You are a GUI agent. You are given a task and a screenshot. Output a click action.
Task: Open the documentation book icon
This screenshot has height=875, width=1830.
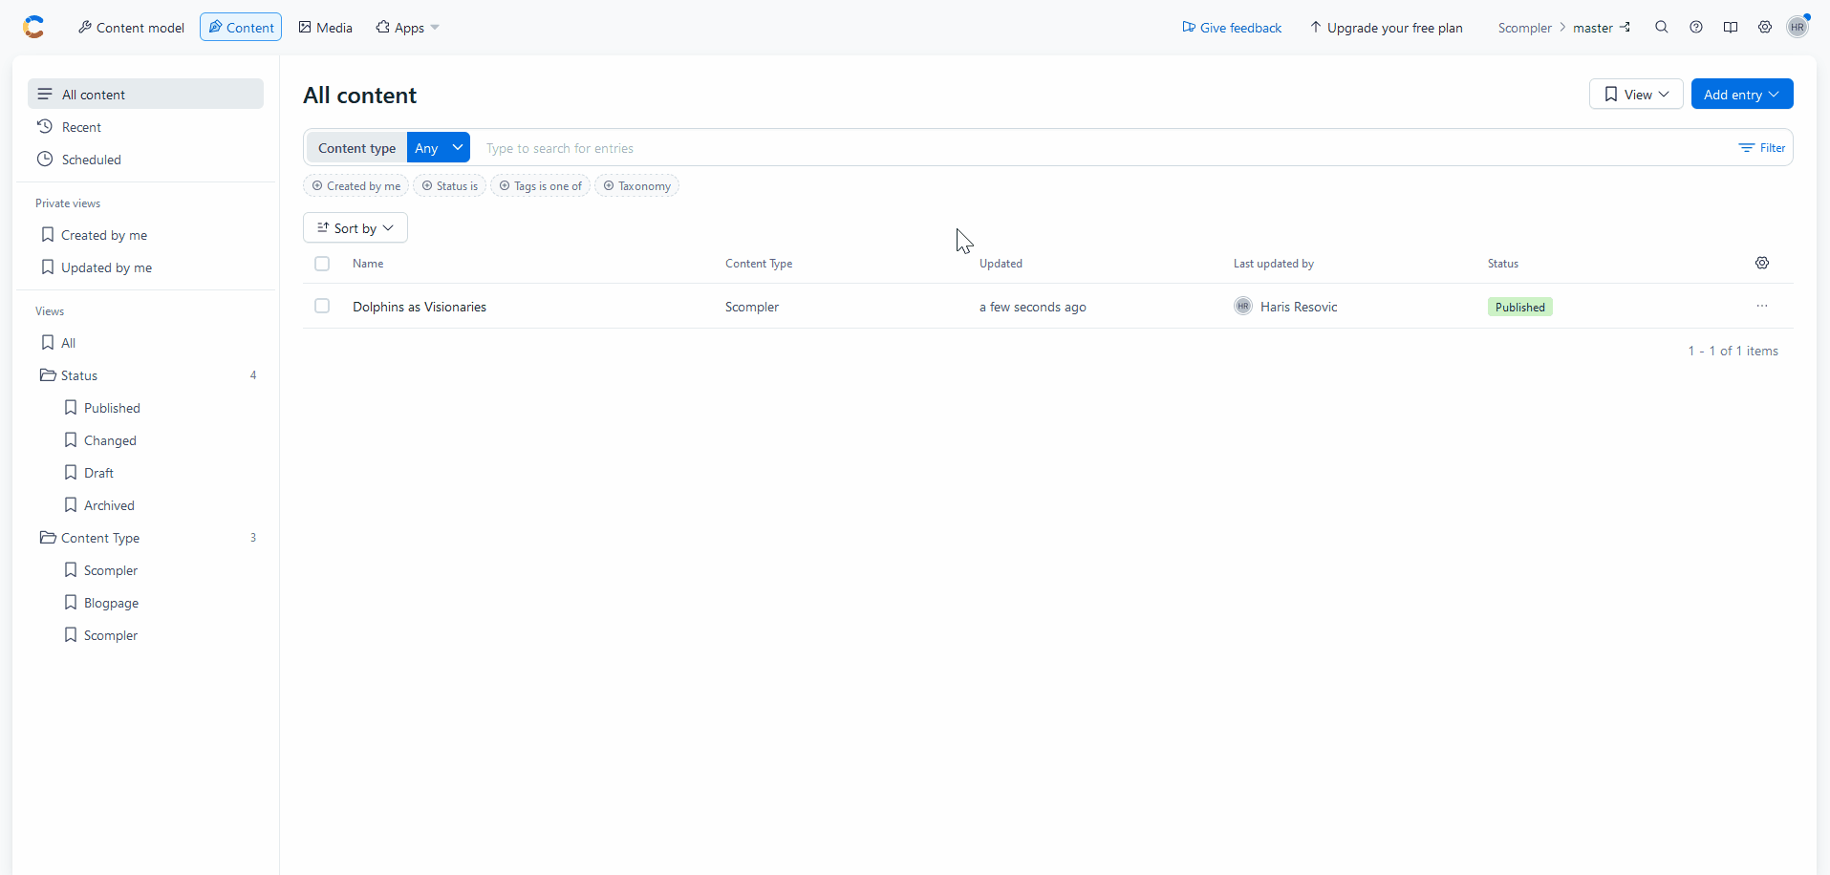1731,28
